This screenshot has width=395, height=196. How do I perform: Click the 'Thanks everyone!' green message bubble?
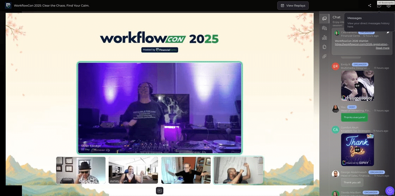(x=354, y=117)
